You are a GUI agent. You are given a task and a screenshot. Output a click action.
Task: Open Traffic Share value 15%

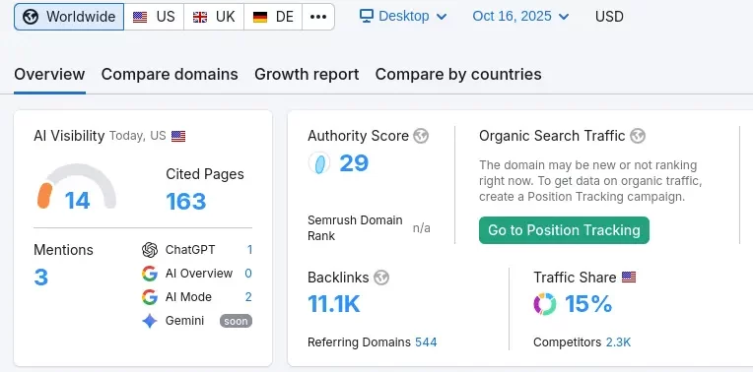tap(588, 304)
